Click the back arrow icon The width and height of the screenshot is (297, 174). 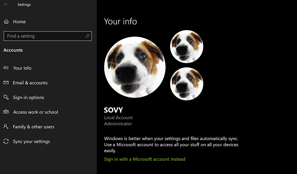tap(6, 4)
